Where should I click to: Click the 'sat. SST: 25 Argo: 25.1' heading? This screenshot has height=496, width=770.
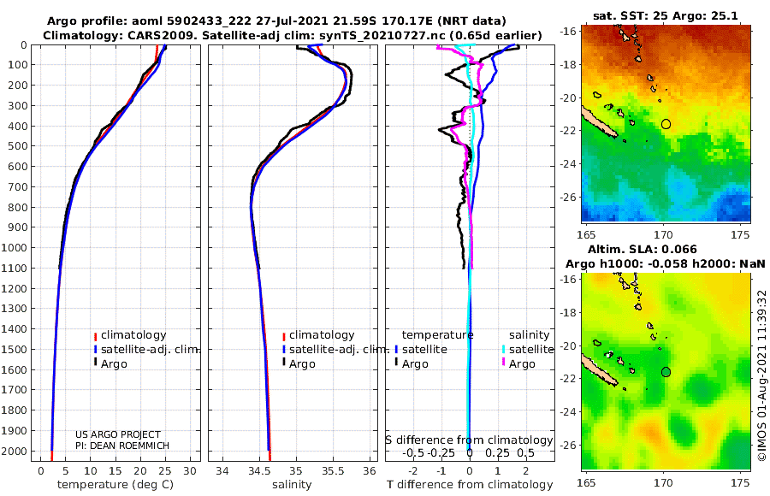pyautogui.click(x=666, y=15)
